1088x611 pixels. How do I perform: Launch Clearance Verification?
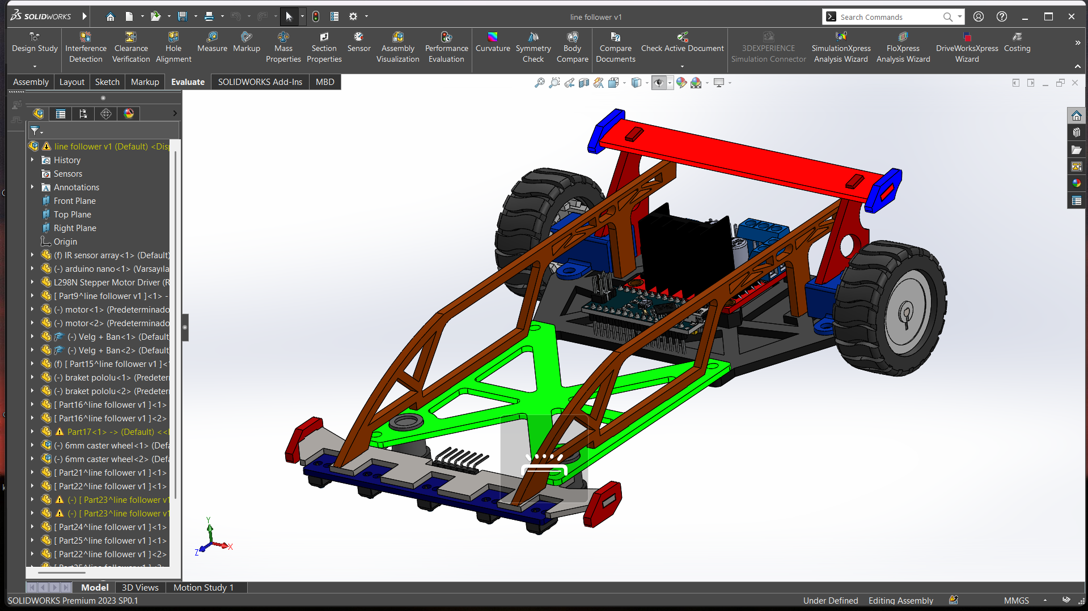click(x=131, y=48)
